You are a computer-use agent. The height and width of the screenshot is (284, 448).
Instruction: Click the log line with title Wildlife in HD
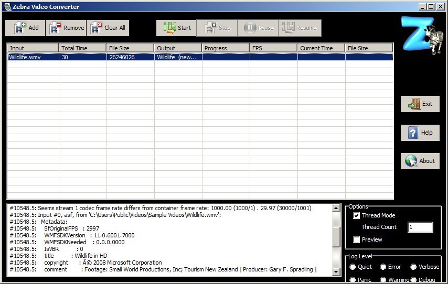tap(58, 256)
